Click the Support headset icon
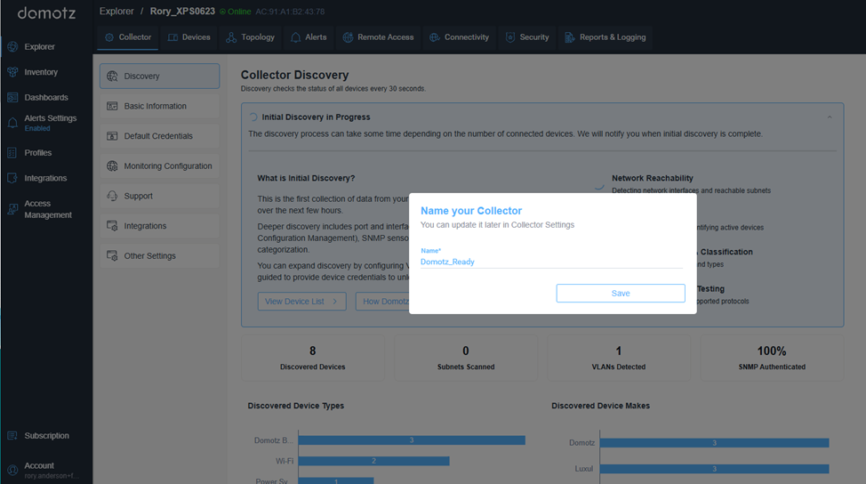Screen dimensions: 866x484 [x=112, y=196]
